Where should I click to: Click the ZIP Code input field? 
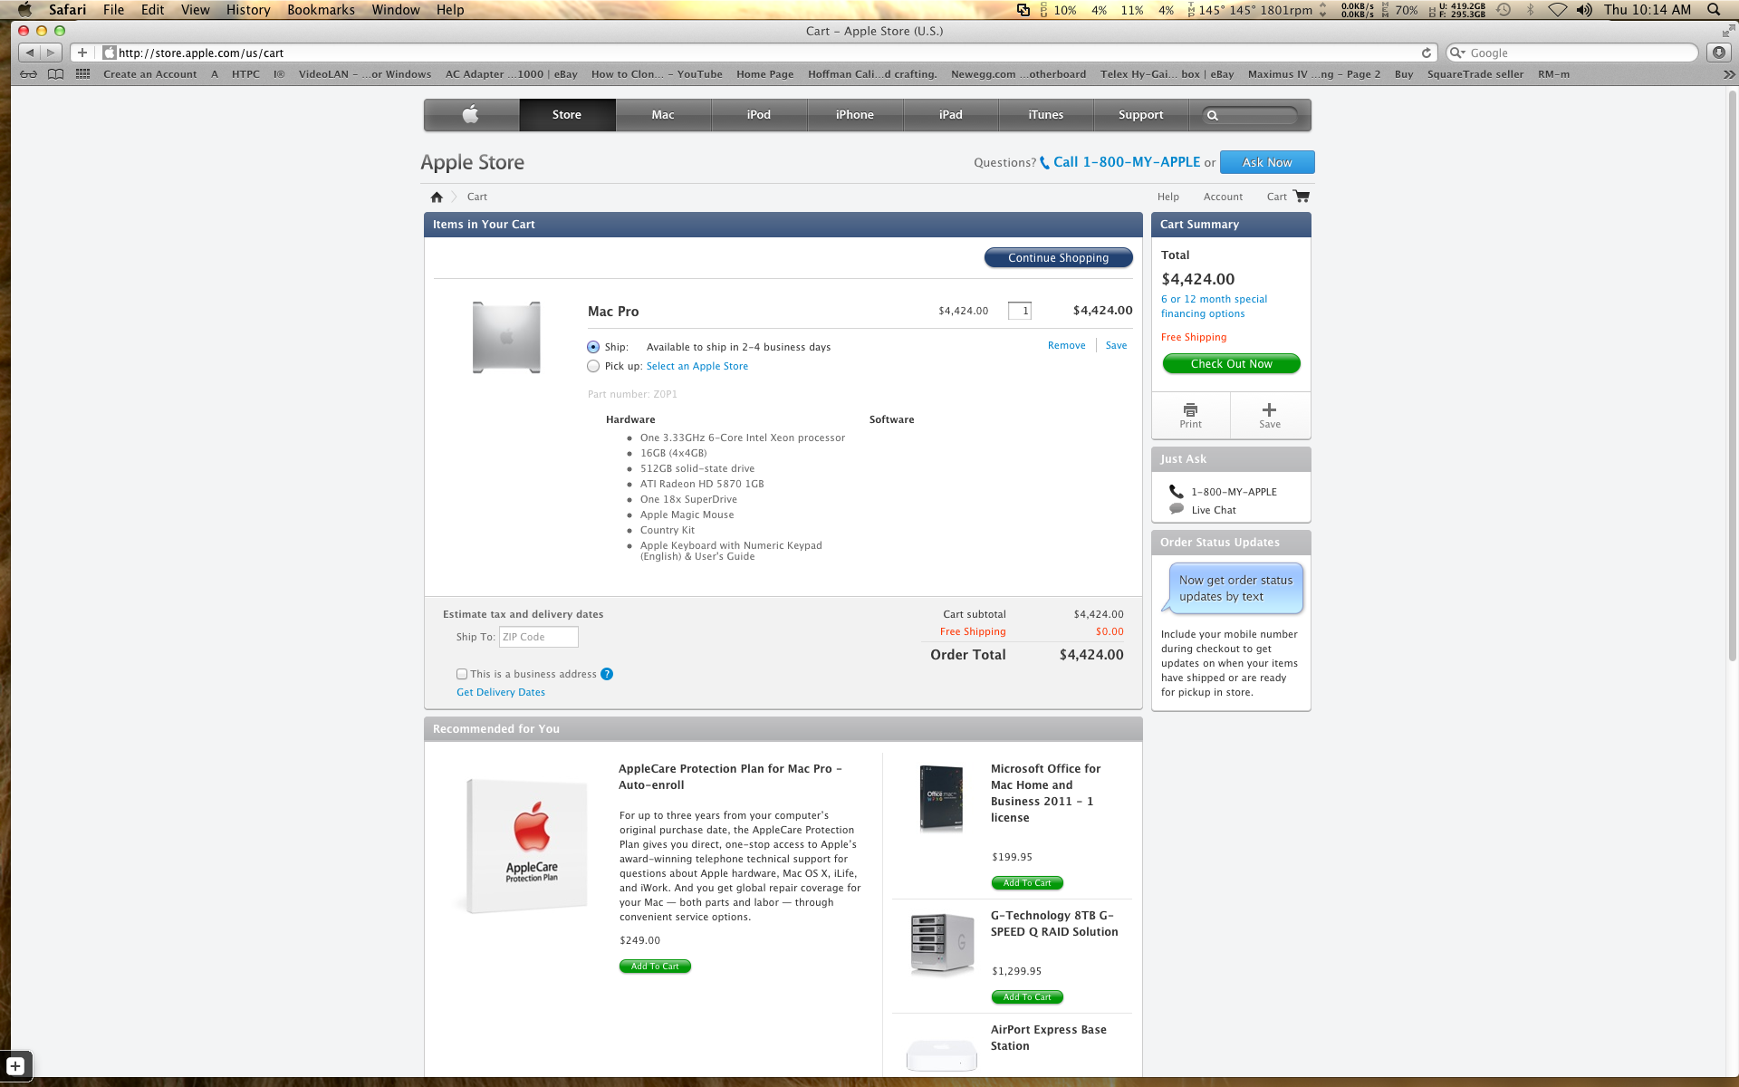pos(538,637)
